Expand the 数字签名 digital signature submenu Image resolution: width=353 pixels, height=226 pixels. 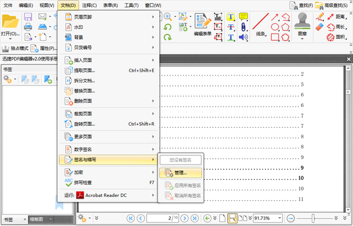tap(109, 149)
